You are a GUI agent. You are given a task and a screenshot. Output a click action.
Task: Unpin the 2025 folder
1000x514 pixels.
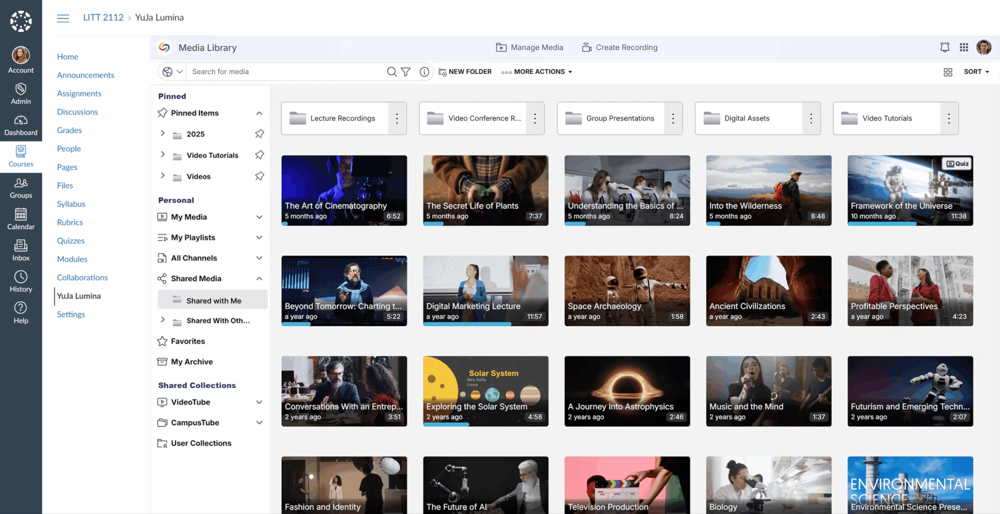260,134
